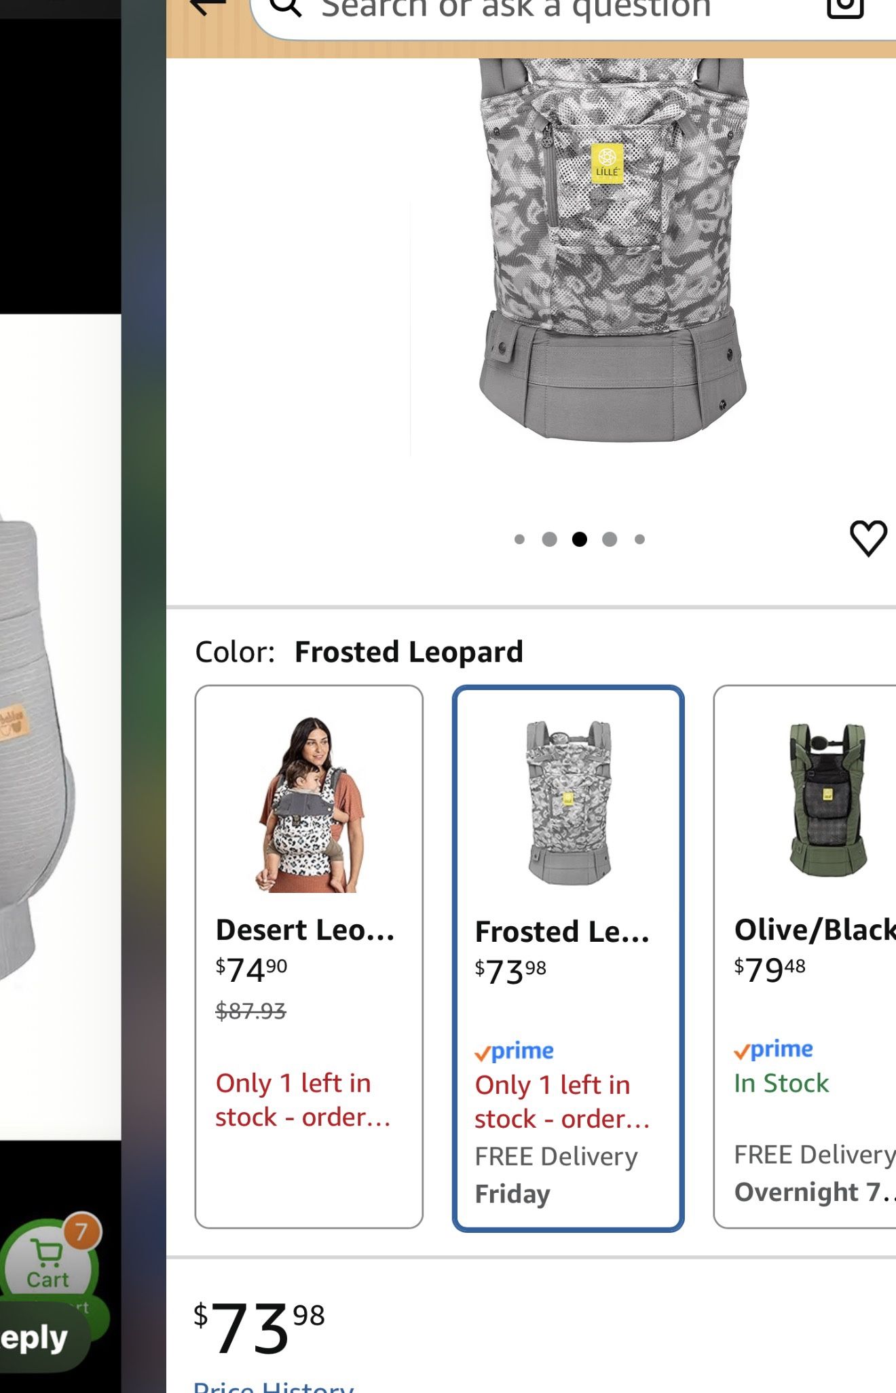This screenshot has height=1393, width=896.
Task: Select the Frosted Leopard color card
Action: tap(568, 958)
